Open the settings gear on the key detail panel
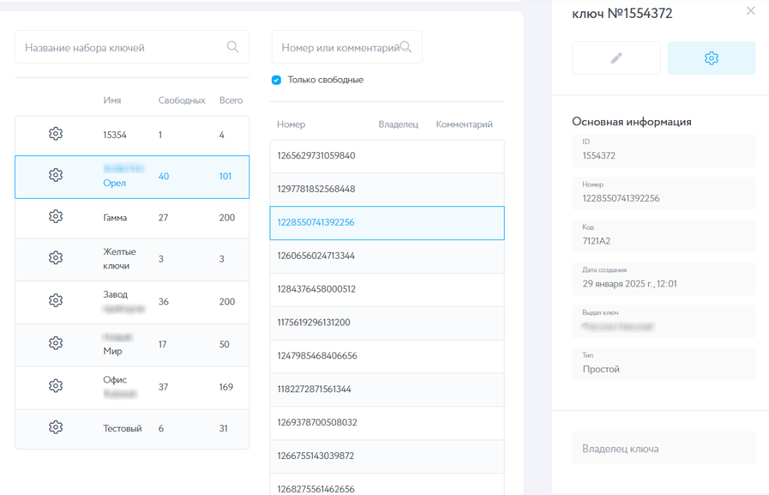769x495 pixels. (x=710, y=58)
